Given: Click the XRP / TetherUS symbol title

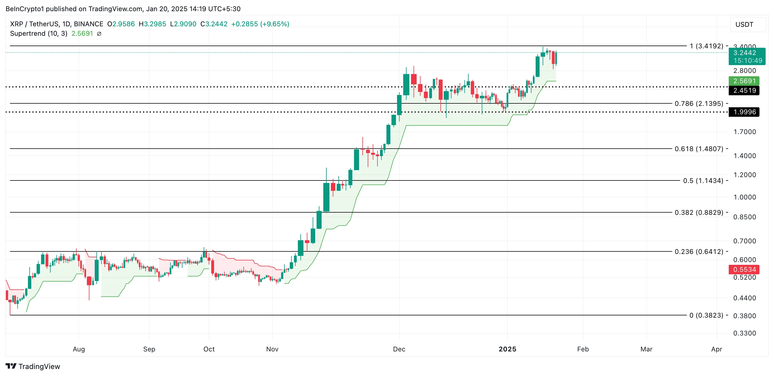Looking at the screenshot, I should point(56,24).
